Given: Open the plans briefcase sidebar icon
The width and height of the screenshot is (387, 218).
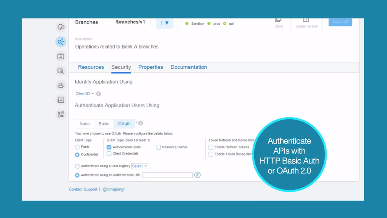Looking at the screenshot, I should [61, 56].
